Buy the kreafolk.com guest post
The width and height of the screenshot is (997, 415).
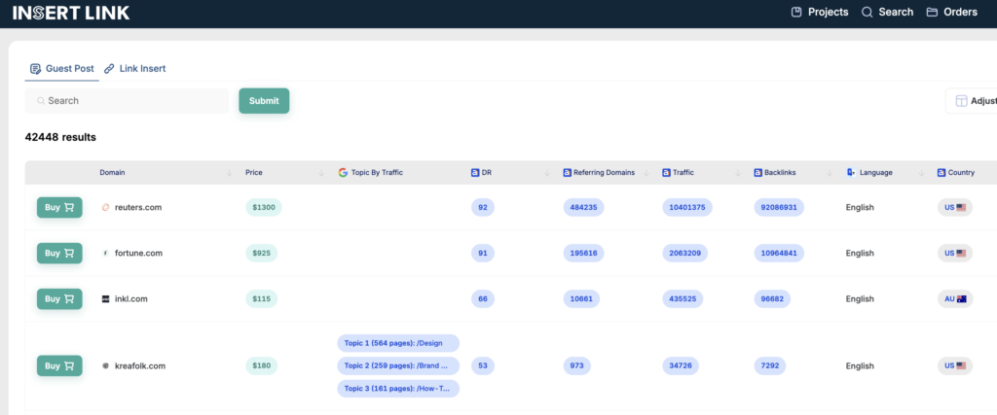pyautogui.click(x=59, y=366)
